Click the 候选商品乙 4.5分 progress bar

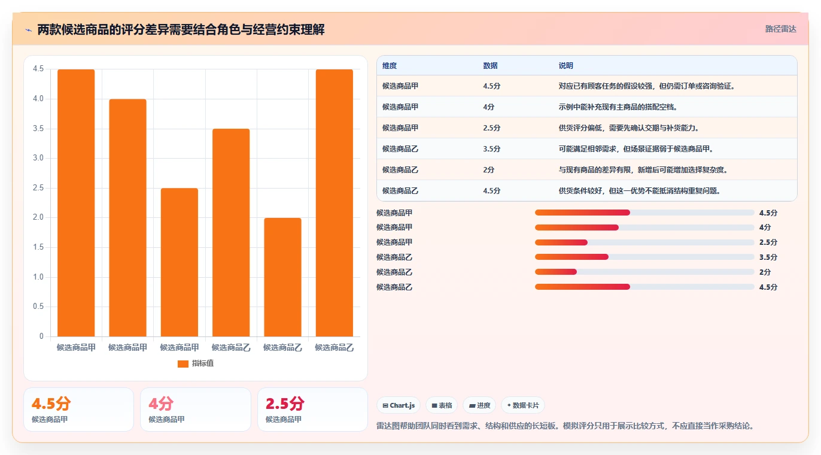coord(644,287)
